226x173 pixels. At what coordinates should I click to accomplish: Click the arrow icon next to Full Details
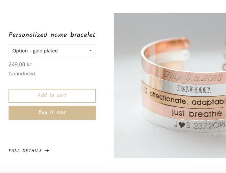[47, 151]
